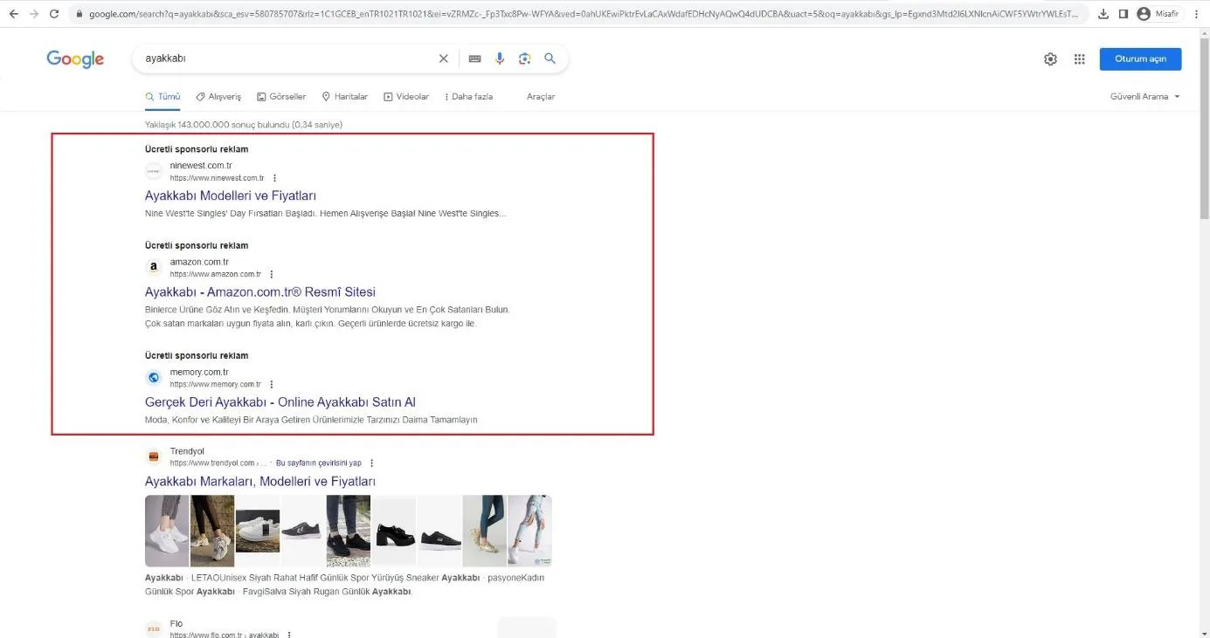
Task: Switch to the Videolar tab
Action: pos(406,97)
